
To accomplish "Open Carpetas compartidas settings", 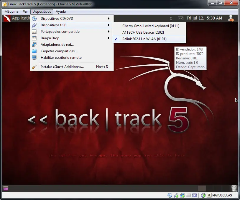I will coord(72,51).
